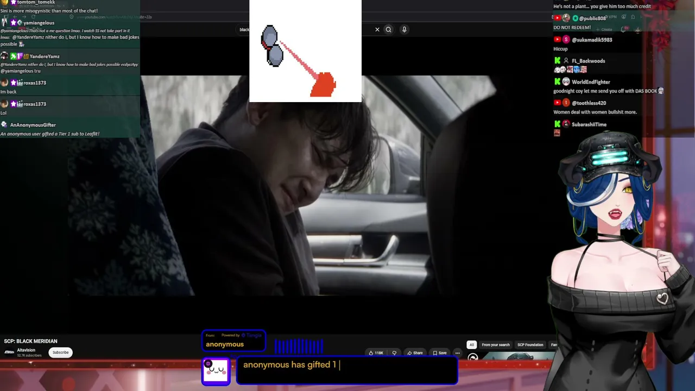The image size is (695, 391).
Task: Click YouTube icon beside @public808
Action: [557, 18]
